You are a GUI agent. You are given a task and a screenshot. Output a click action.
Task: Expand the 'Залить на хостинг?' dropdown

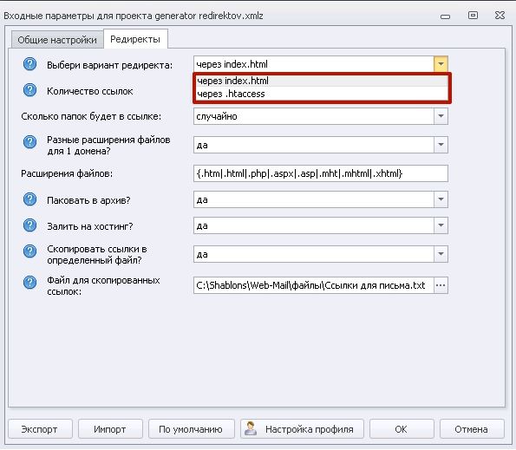coord(441,225)
